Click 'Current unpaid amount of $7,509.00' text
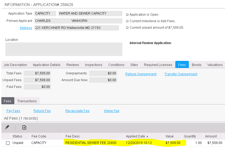Screen dimensions: 225x148 coord(157,28)
